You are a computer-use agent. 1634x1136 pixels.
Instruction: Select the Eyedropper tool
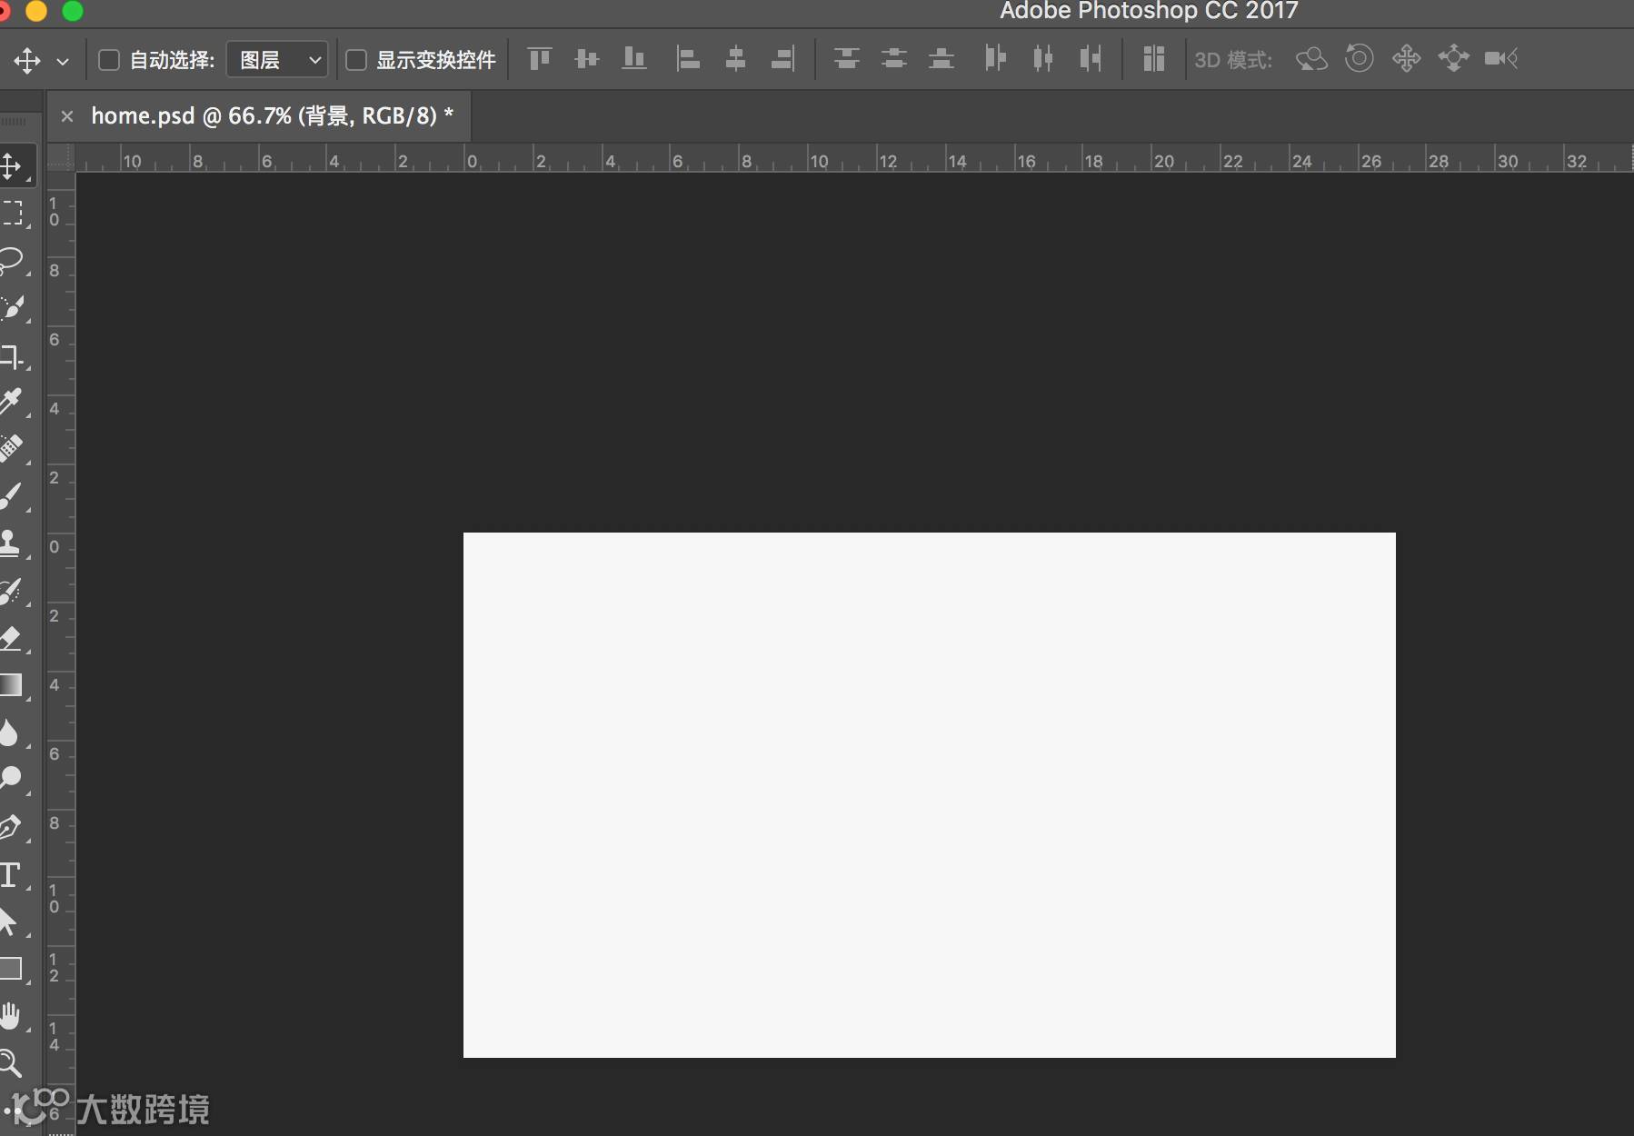pyautogui.click(x=13, y=401)
